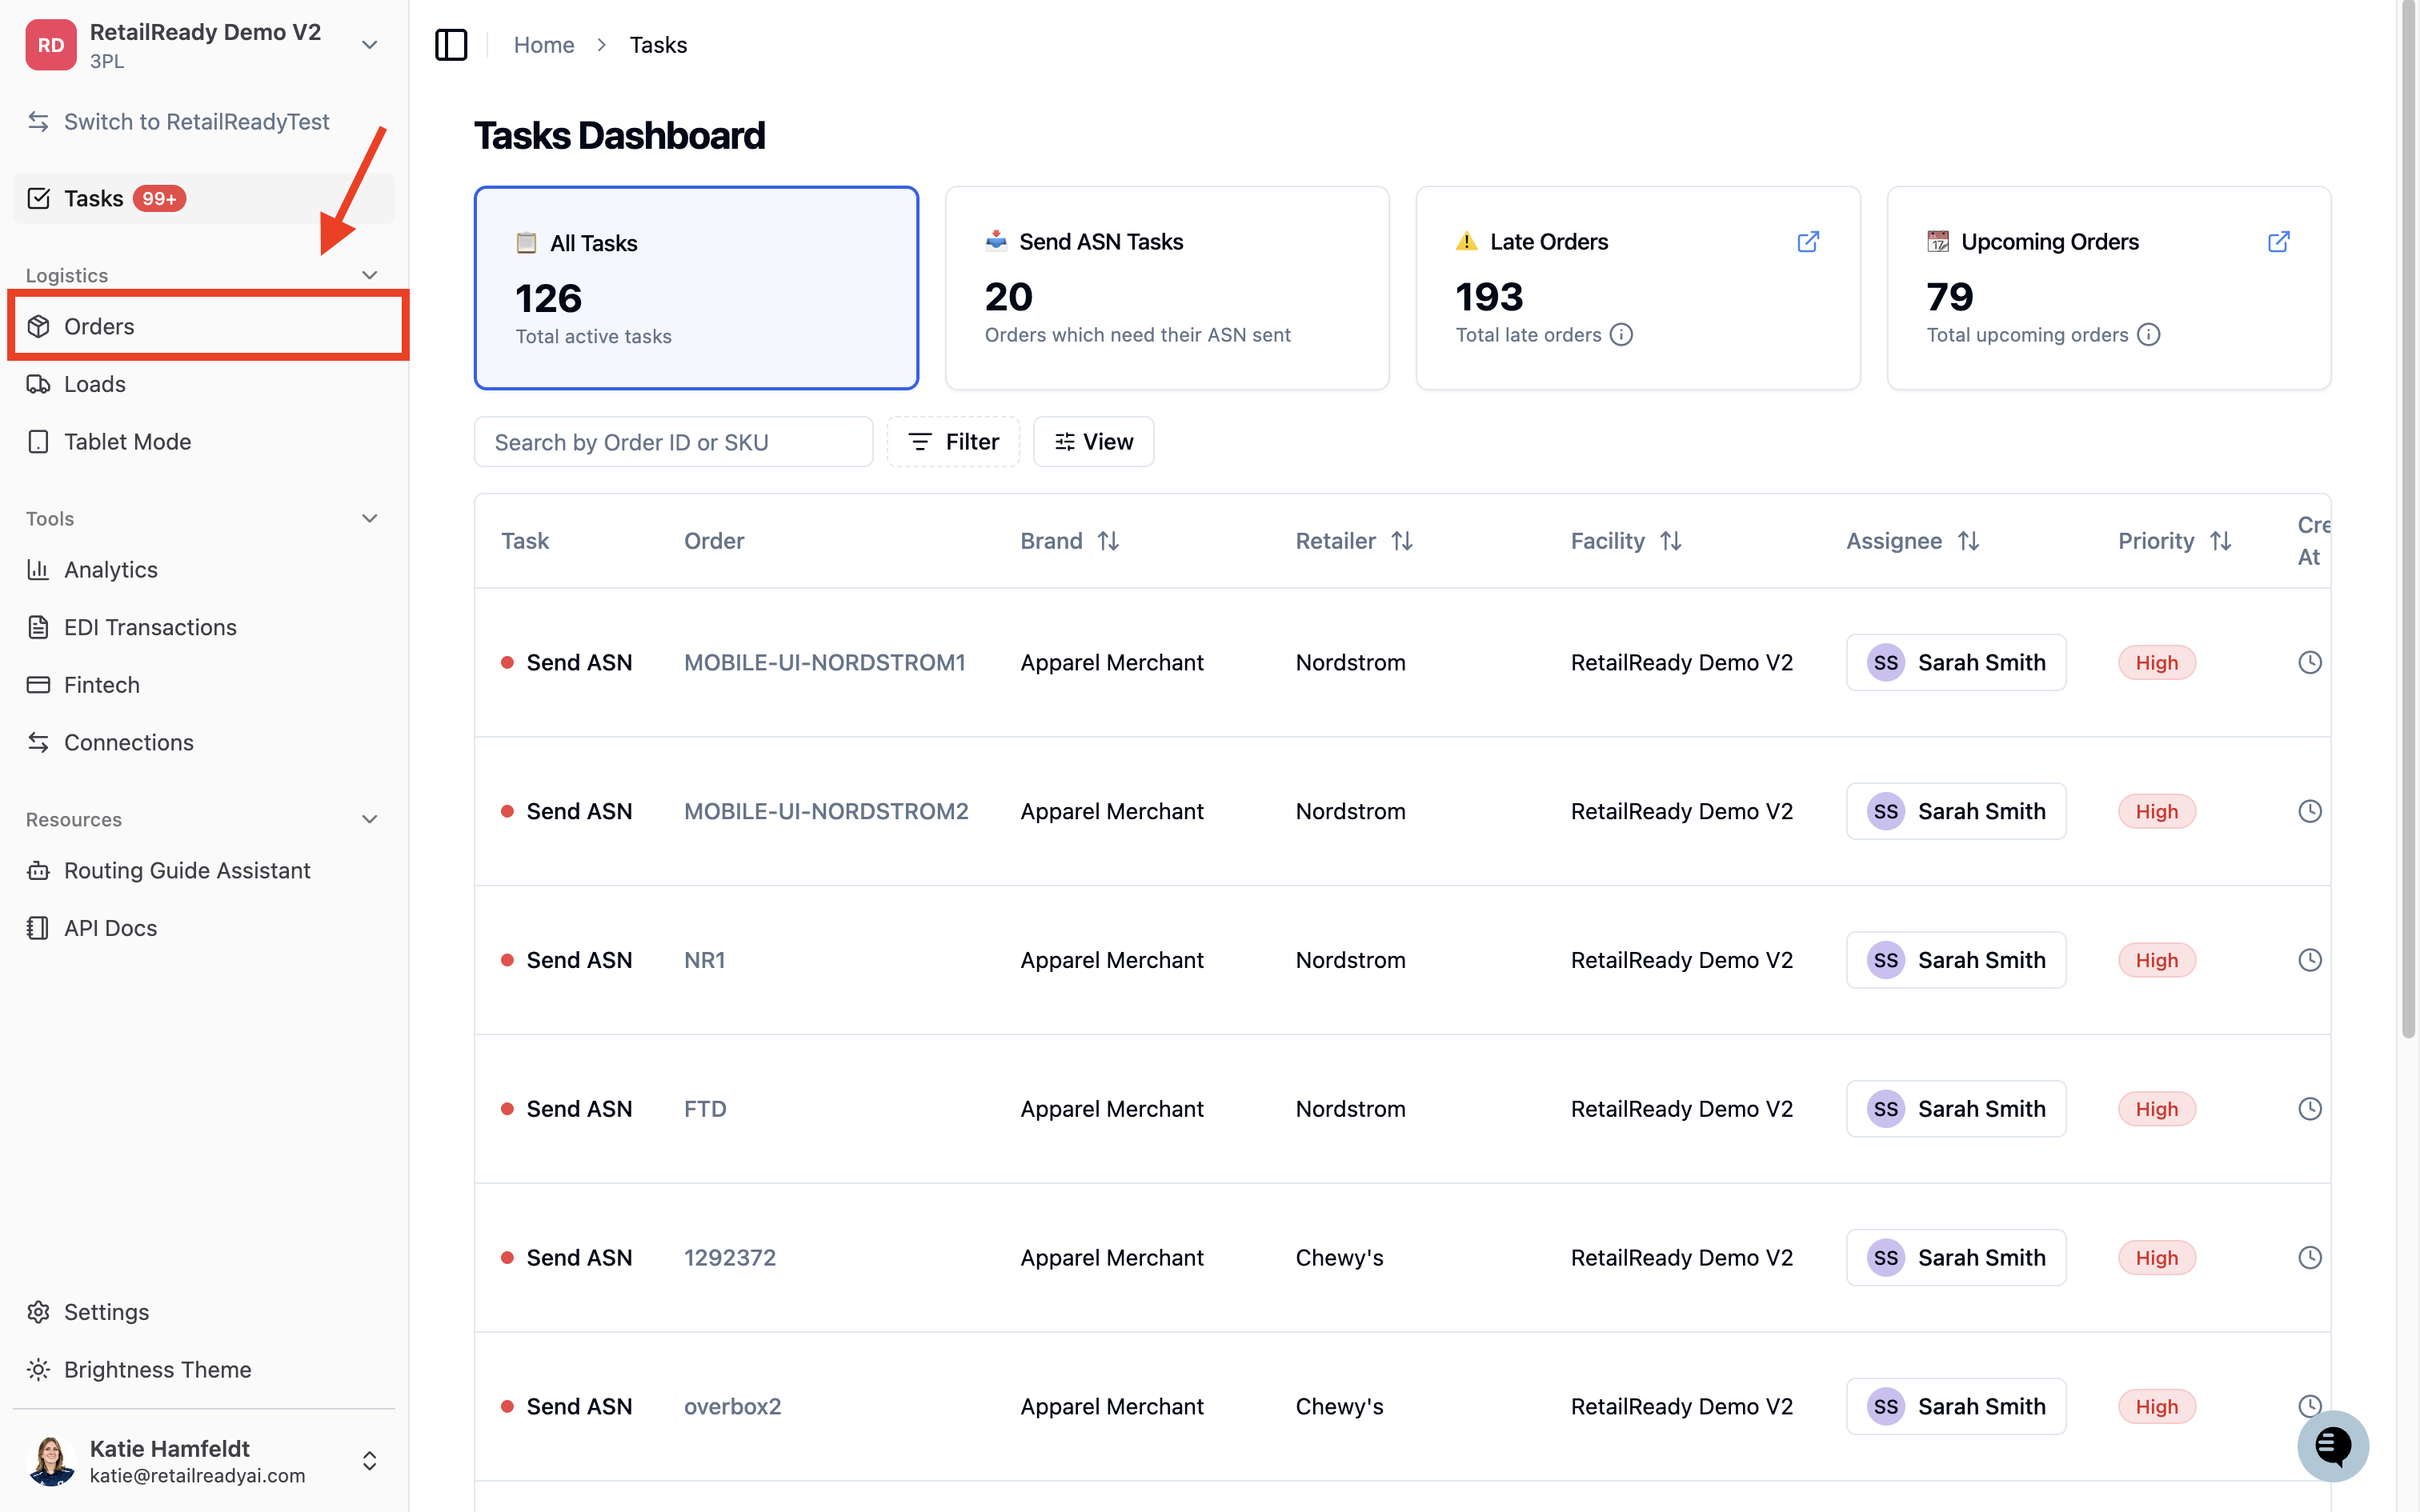The image size is (2420, 1512).
Task: Collapse the Resources section
Action: coord(370,819)
